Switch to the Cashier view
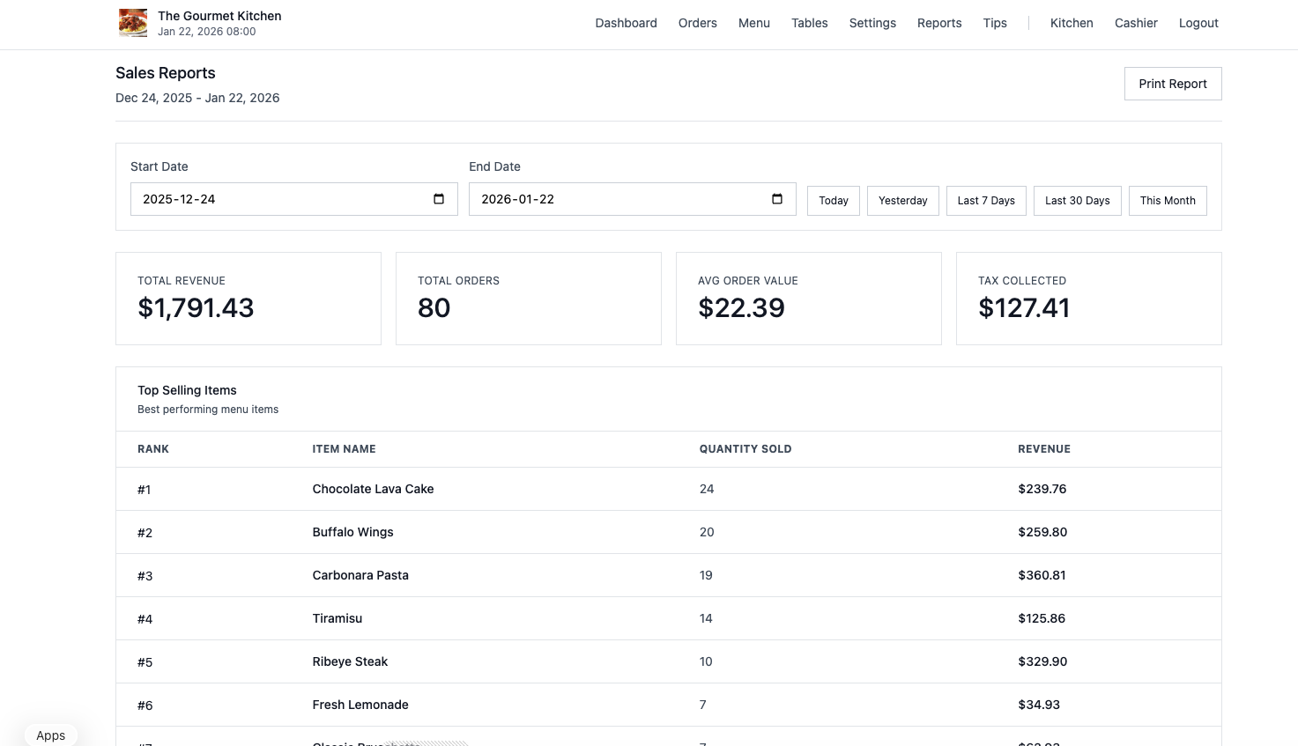 coord(1135,23)
